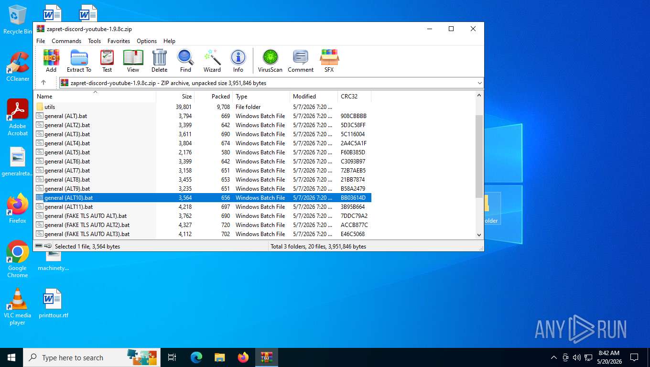Image resolution: width=650 pixels, height=367 pixels.
Task: Sort by Modified column header
Action: pyautogui.click(x=314, y=96)
